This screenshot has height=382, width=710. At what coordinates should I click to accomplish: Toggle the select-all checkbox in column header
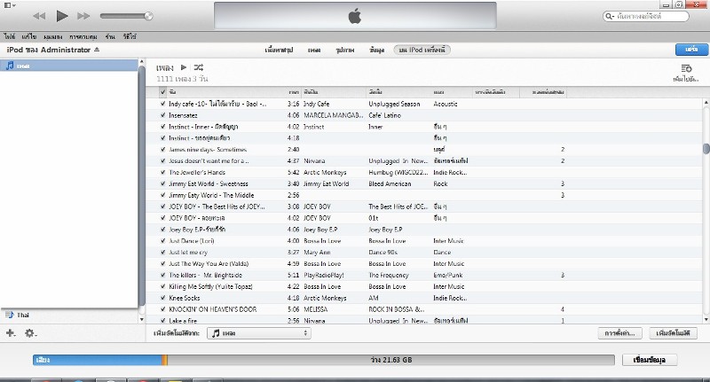pyautogui.click(x=162, y=92)
